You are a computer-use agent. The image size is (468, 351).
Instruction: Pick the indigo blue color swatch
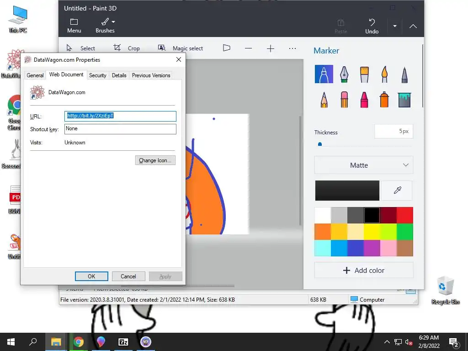point(356,248)
